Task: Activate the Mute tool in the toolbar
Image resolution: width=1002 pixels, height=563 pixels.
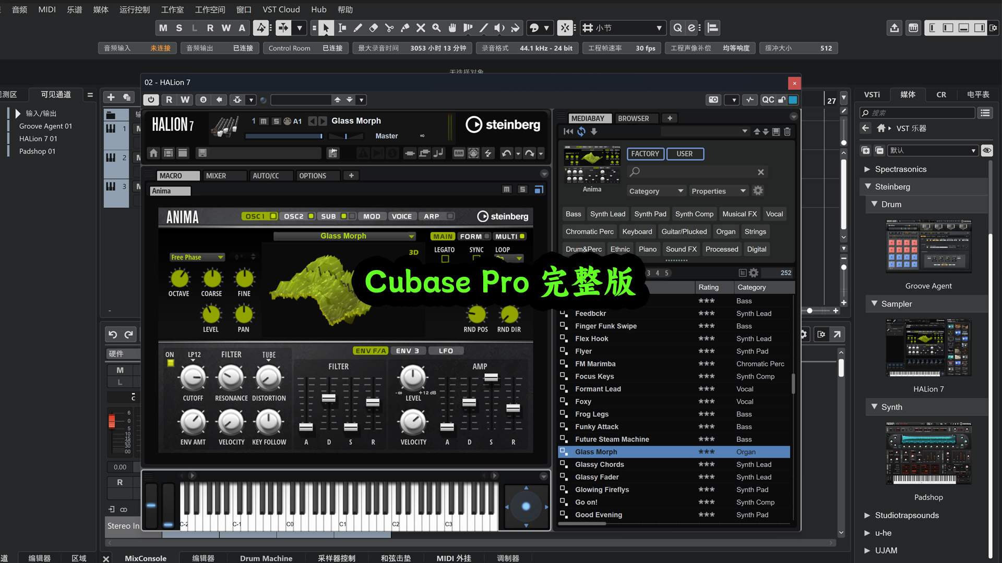Action: click(x=421, y=28)
